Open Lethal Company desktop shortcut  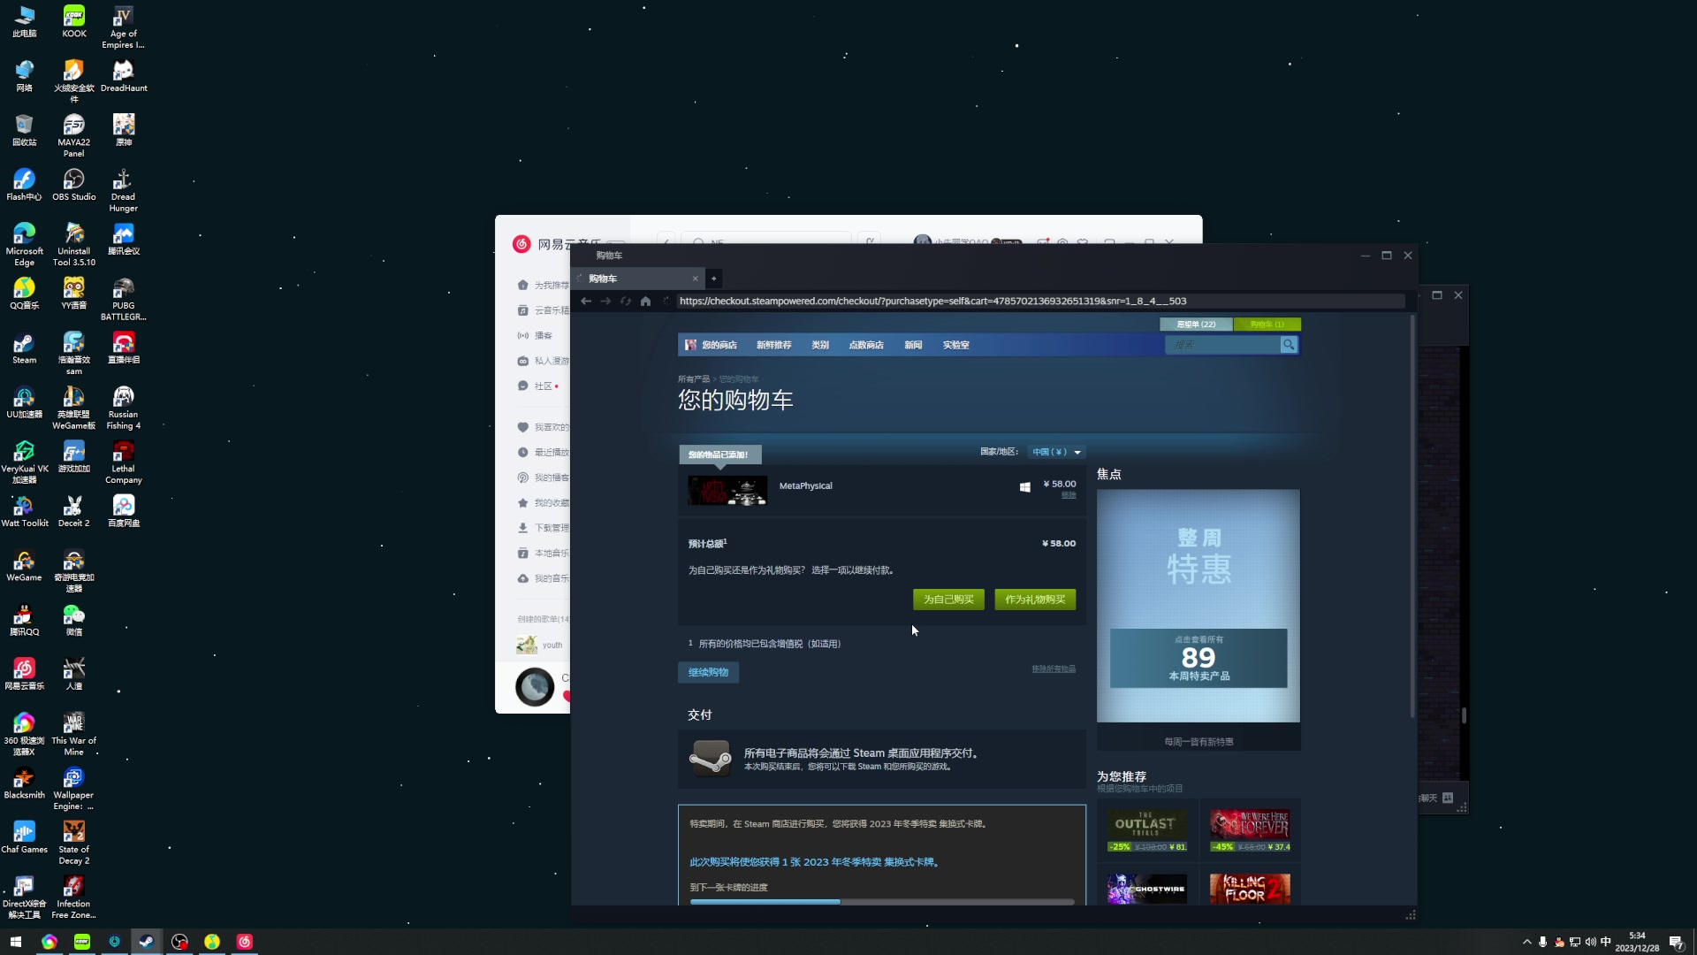[123, 462]
